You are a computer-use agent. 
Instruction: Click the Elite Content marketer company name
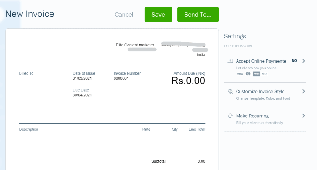(135, 45)
